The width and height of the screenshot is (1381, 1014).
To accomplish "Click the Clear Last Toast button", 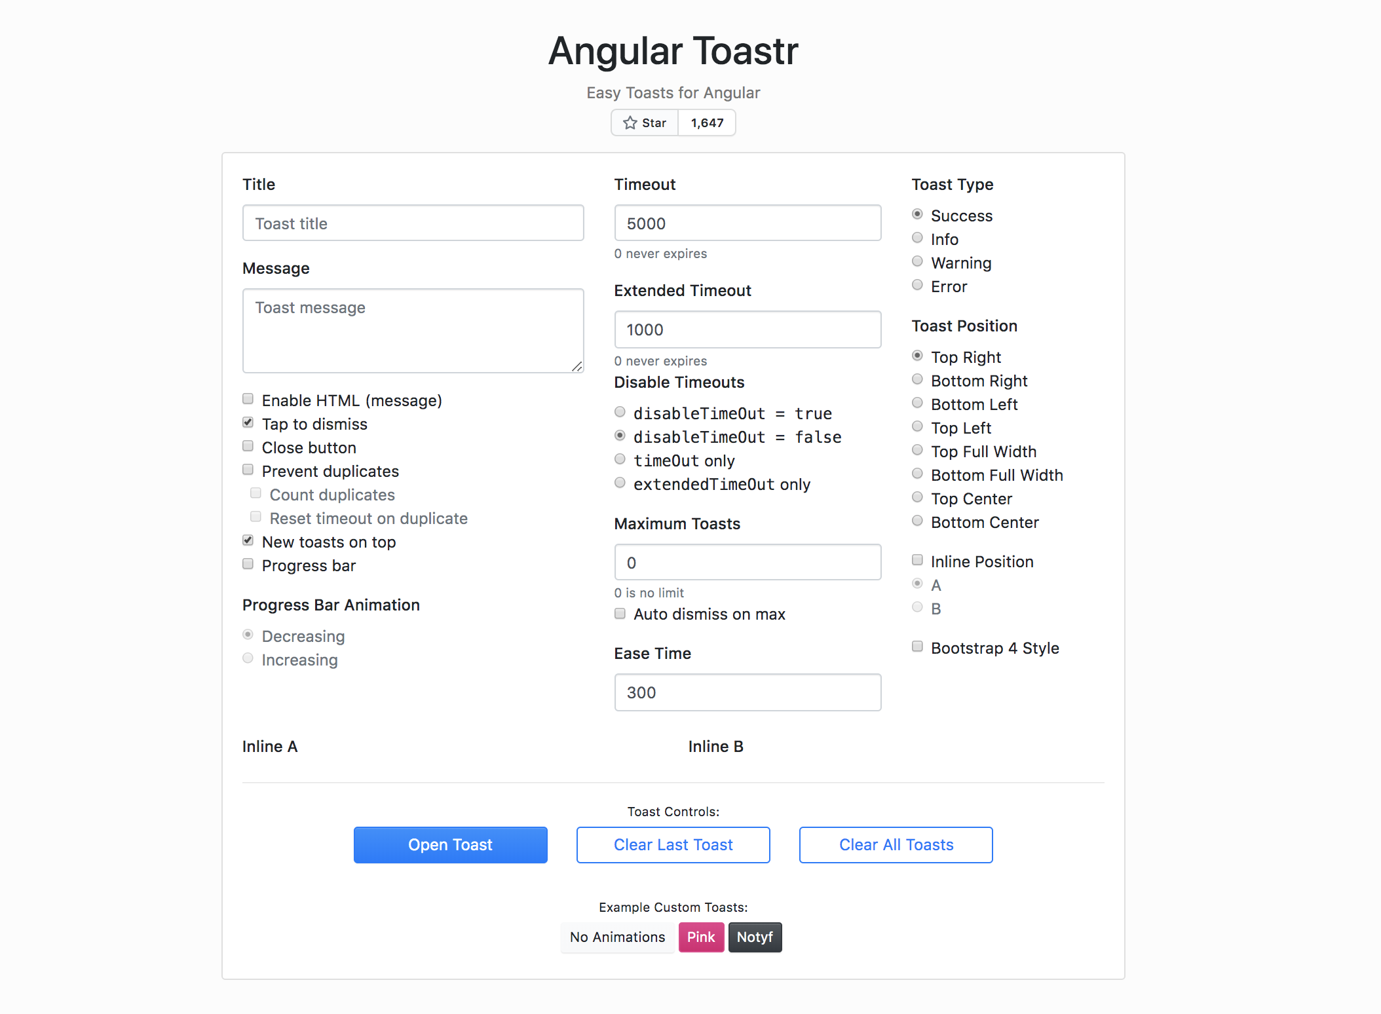I will coord(672,844).
